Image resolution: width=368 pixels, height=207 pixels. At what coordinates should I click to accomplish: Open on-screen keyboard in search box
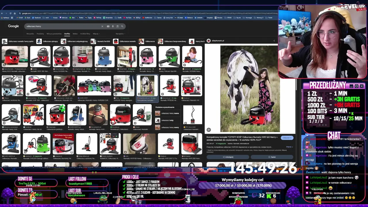click(108, 26)
